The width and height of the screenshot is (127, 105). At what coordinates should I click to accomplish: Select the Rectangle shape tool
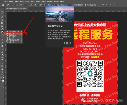click(2, 66)
